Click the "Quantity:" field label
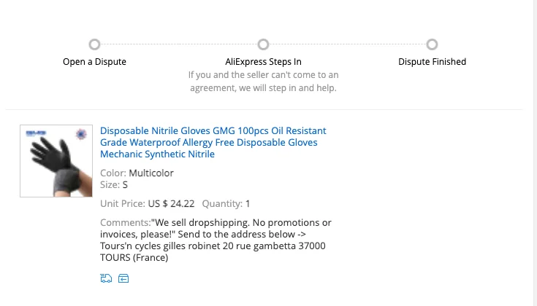The image size is (537, 306). point(221,204)
